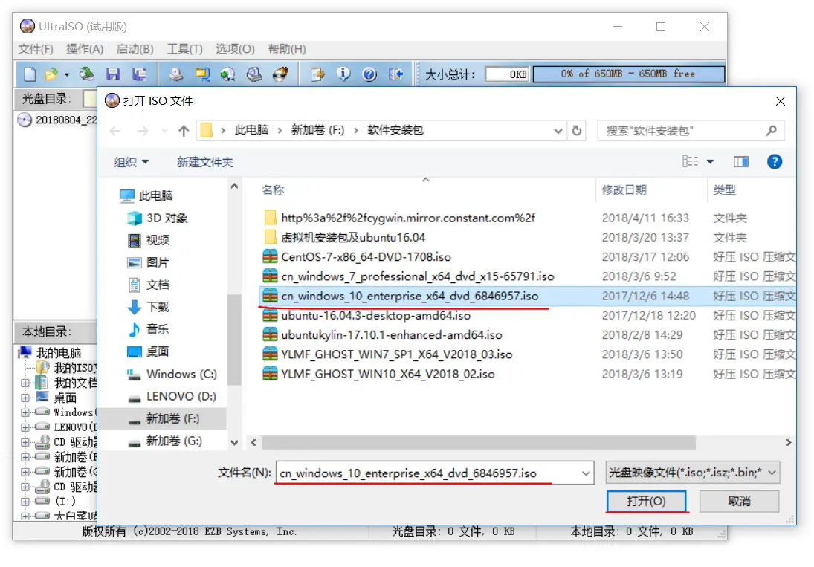Click the Burn CD/DVD image flame icon
The width and height of the screenshot is (814, 567).
click(x=280, y=74)
